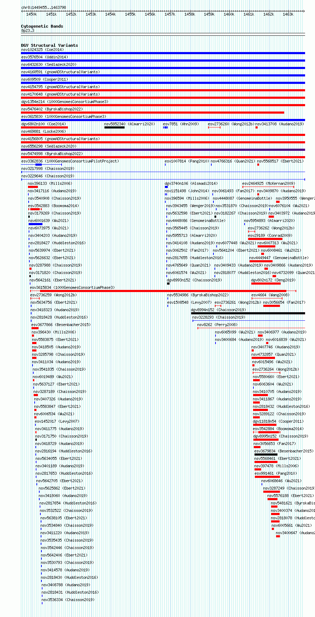Click nsv397478 (Mills2006) label
The height and width of the screenshot is (617, 315).
(x=276, y=466)
